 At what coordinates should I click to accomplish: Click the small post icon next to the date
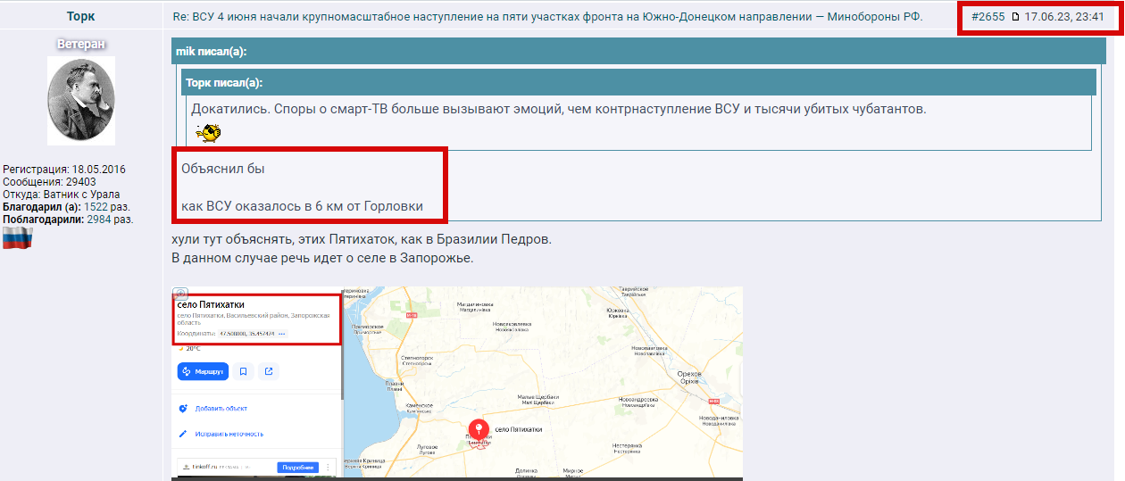pos(1015,17)
